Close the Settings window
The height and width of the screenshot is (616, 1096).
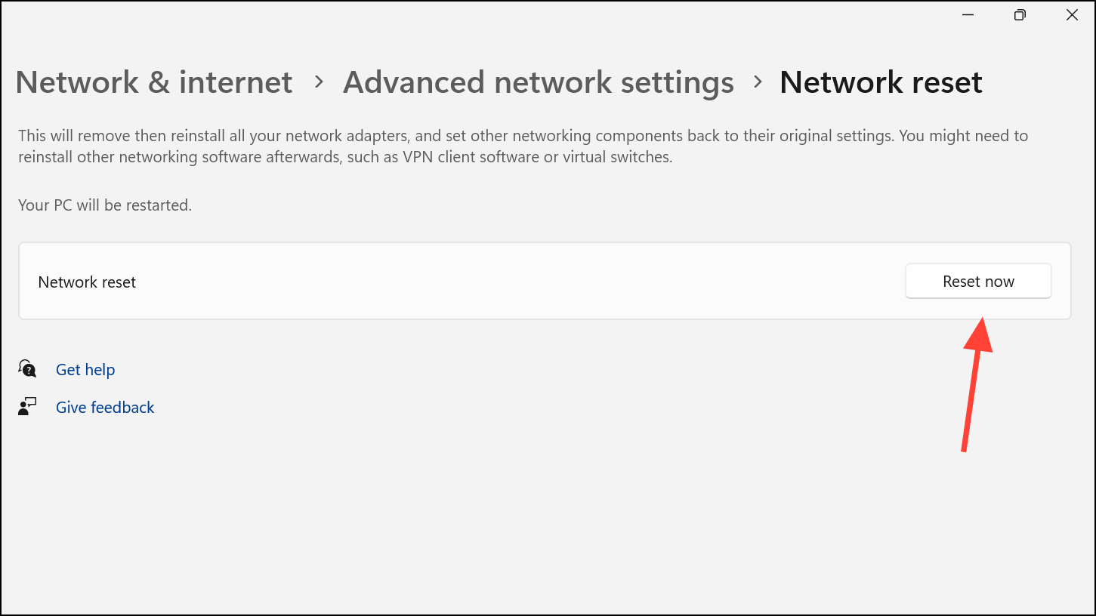[1072, 15]
